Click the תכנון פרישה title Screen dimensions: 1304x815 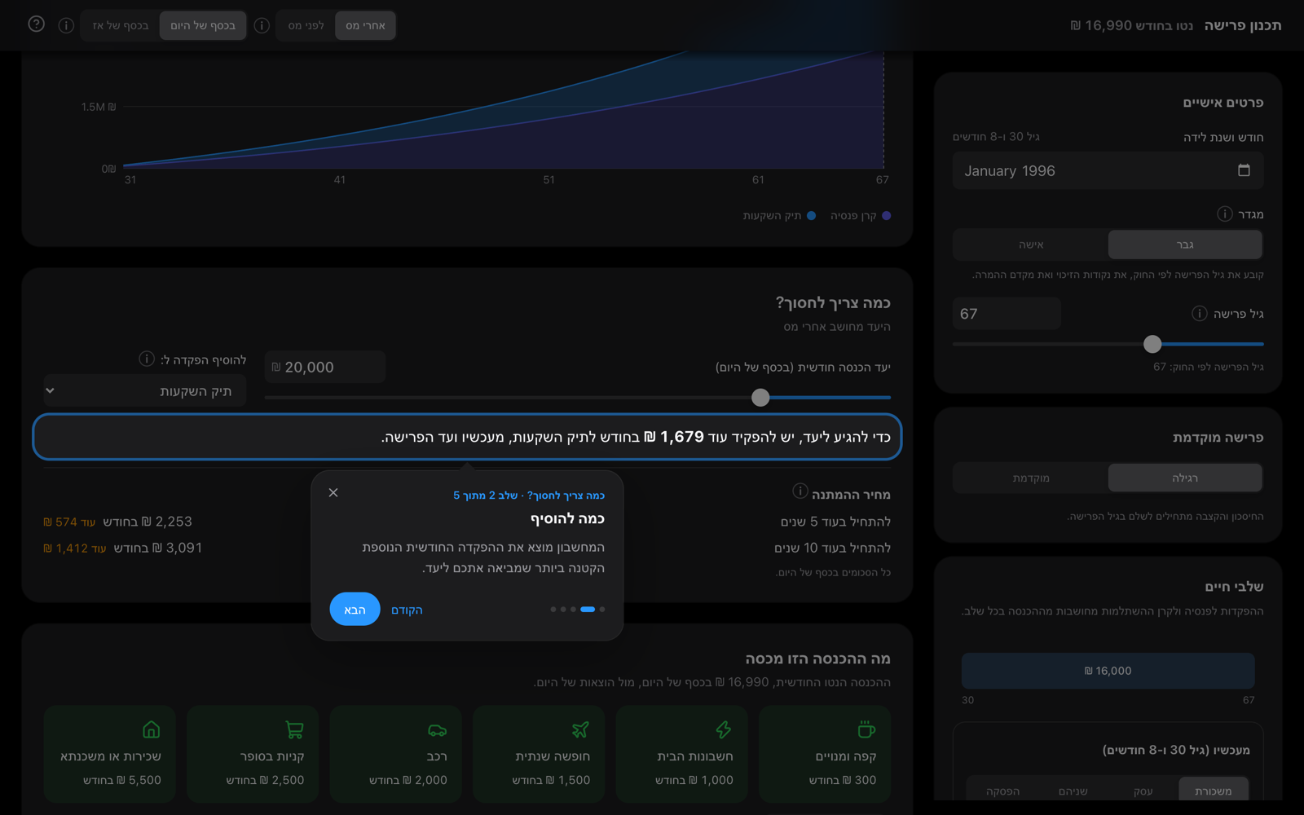[1243, 25]
